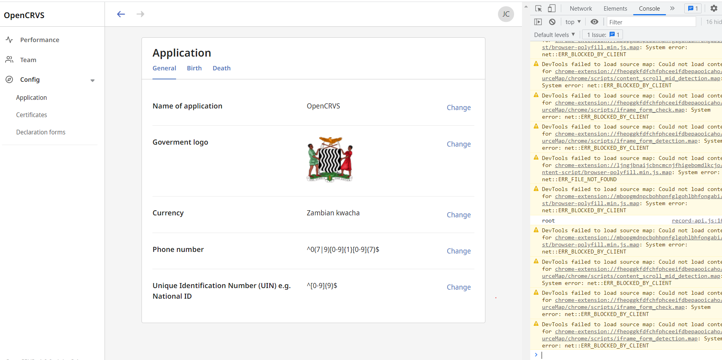This screenshot has height=360, width=722.
Task: Select the Performance icon in the sidebar
Action: 9,39
